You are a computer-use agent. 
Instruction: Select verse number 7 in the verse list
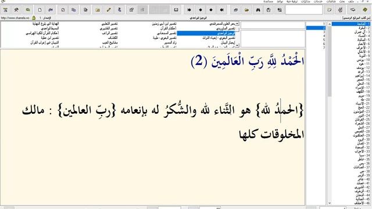point(316,48)
